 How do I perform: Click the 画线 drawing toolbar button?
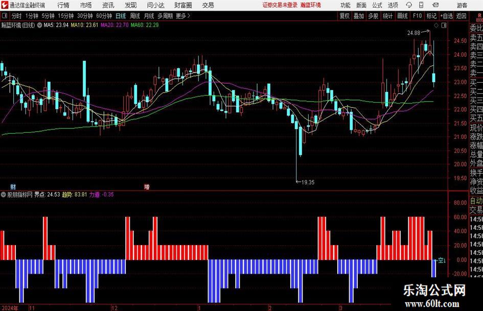point(402,16)
